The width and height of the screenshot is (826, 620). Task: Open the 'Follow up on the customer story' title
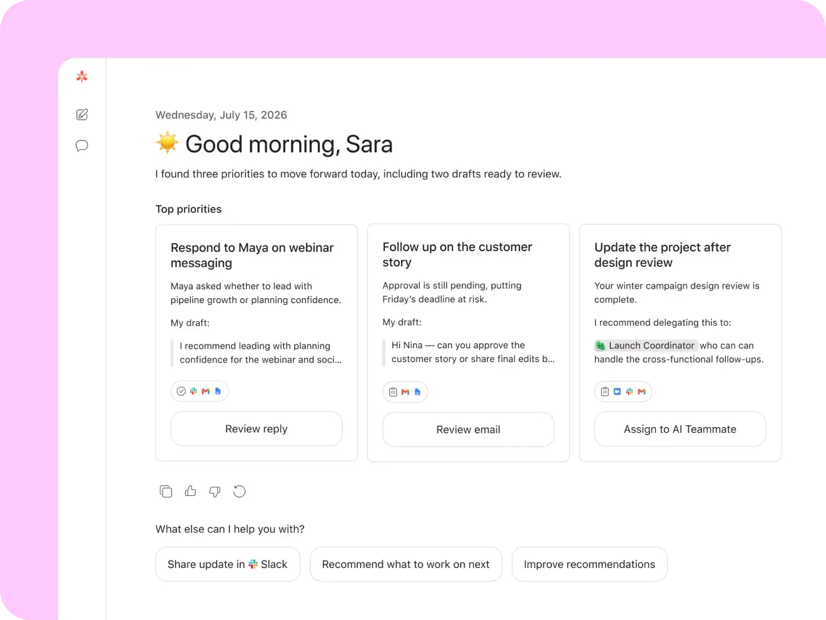click(x=457, y=255)
